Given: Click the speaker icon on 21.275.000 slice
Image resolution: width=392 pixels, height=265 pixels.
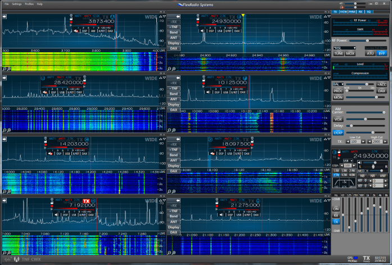Looking at the screenshot, I should 222,215.
